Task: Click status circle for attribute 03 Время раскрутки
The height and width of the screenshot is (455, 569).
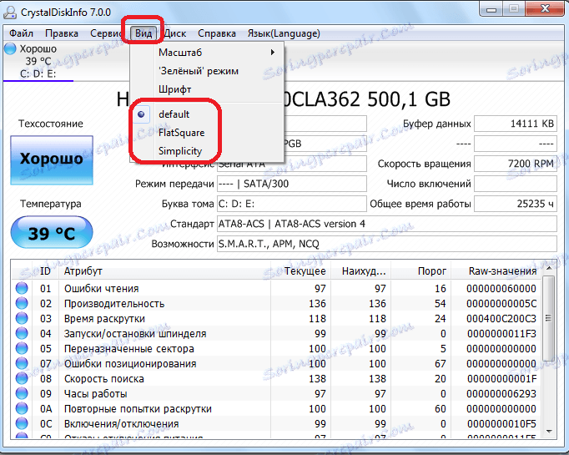Action: click(x=22, y=318)
